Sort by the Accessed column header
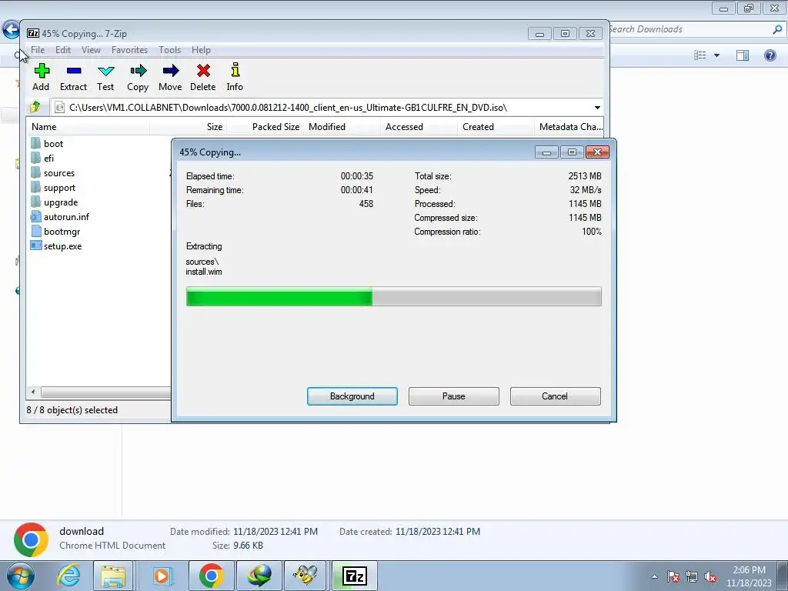This screenshot has width=788, height=591. (x=419, y=127)
